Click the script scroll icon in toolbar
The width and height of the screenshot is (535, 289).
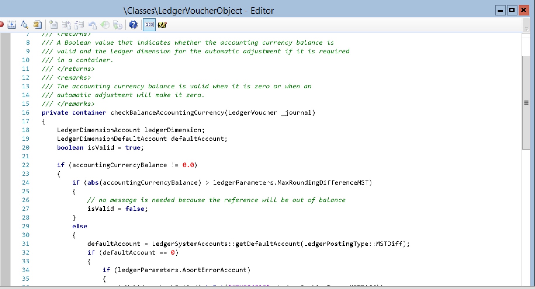[37, 25]
